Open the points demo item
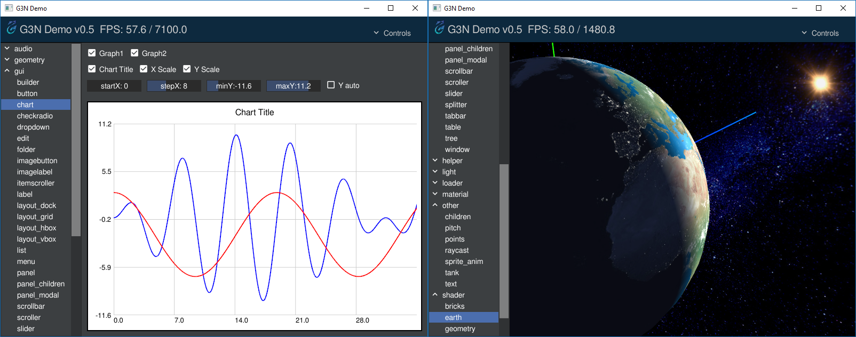The width and height of the screenshot is (856, 337). 464,239
